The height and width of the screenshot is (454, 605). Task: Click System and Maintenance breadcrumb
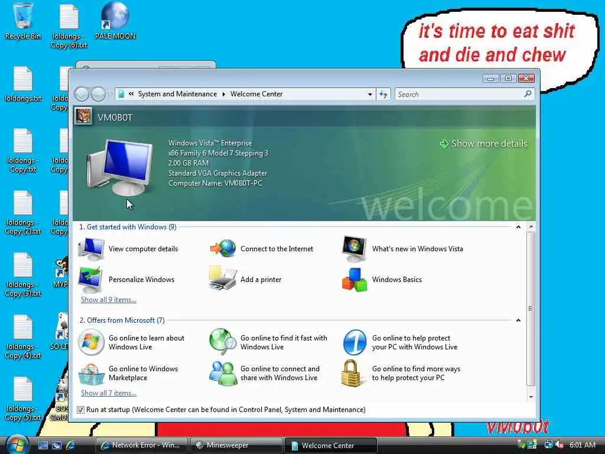(177, 94)
